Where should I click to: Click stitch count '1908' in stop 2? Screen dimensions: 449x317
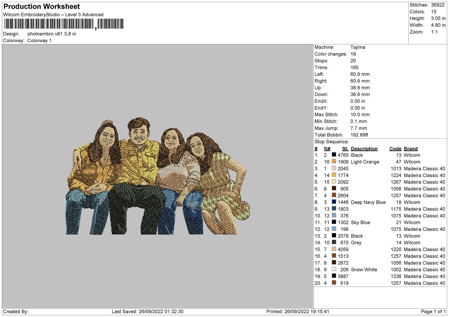tap(343, 162)
